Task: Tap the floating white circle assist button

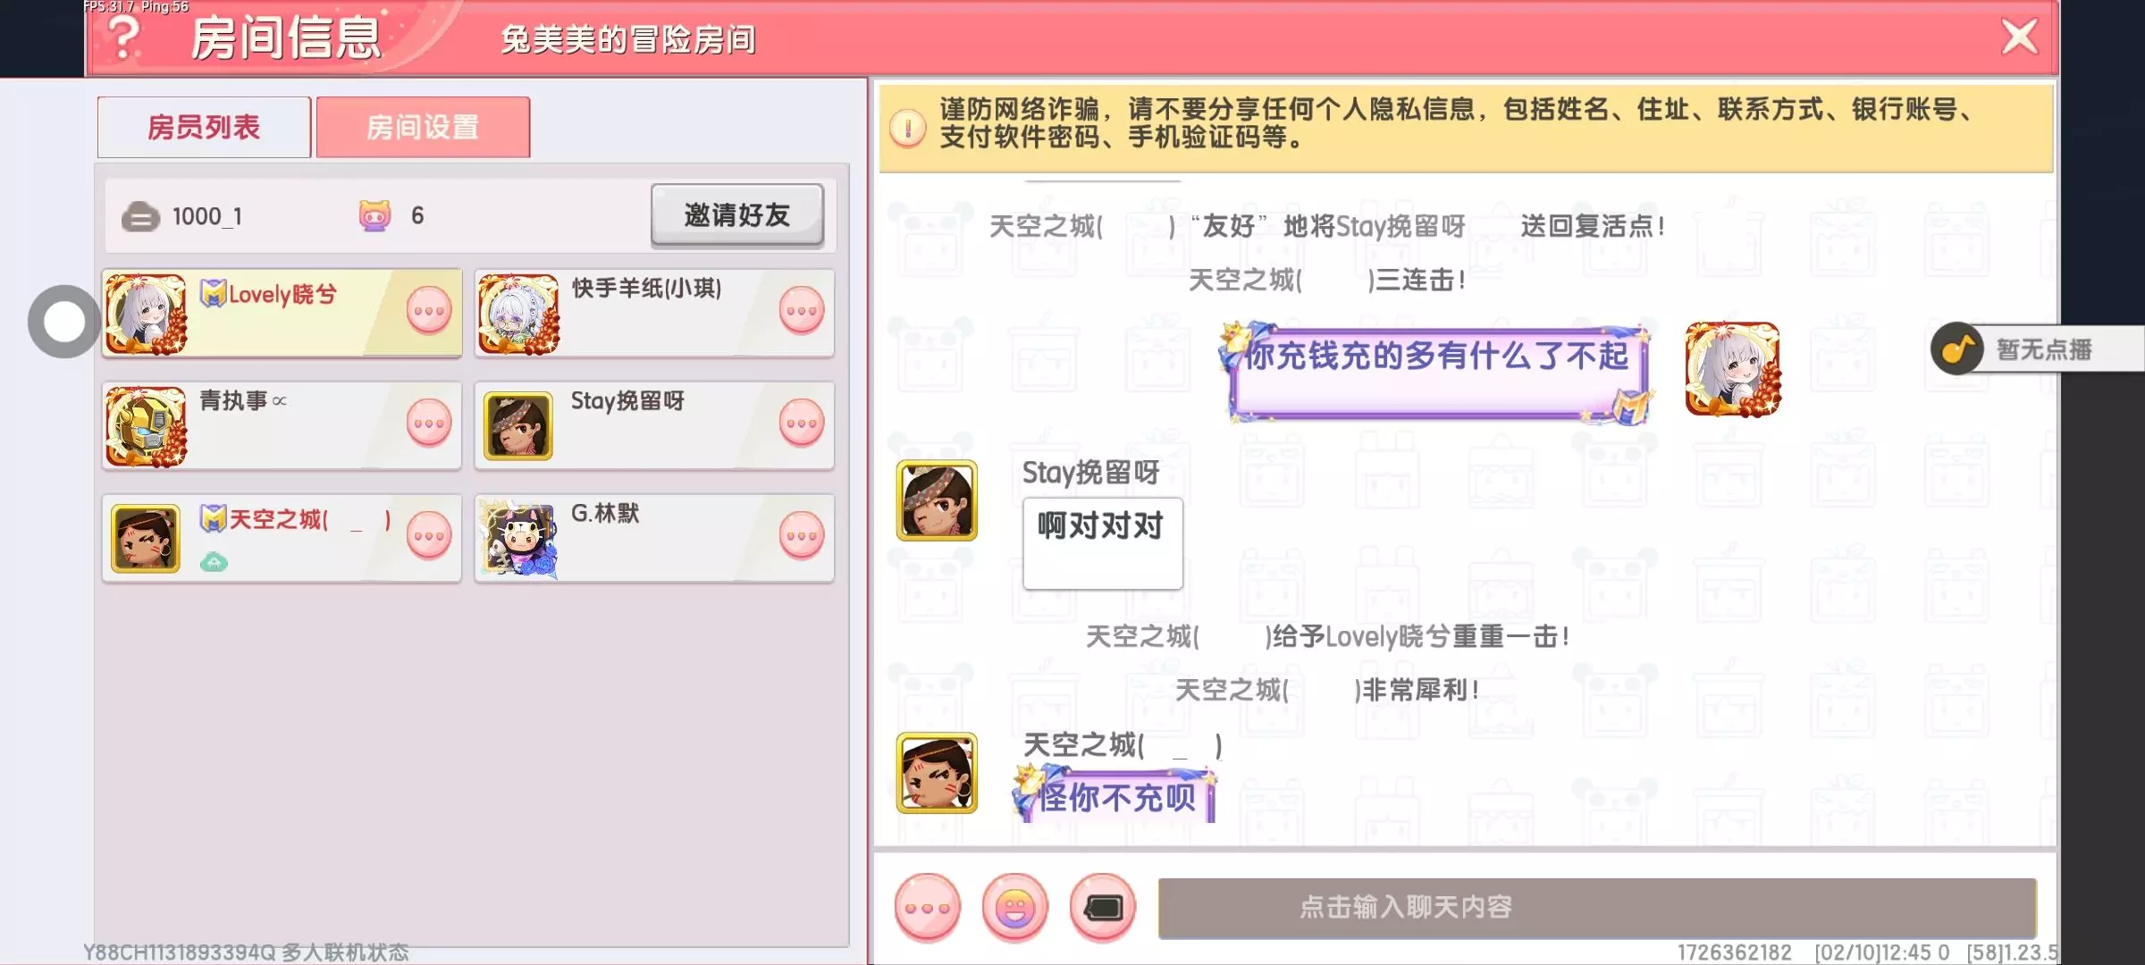Action: pos(63,322)
